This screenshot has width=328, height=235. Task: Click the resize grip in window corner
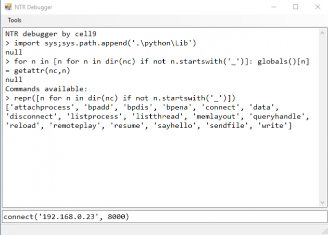(324, 231)
